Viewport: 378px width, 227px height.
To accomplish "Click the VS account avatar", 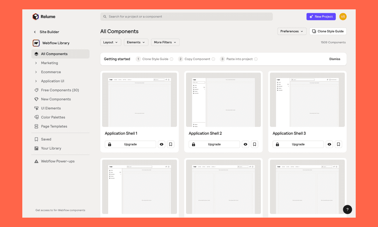I will click(343, 16).
